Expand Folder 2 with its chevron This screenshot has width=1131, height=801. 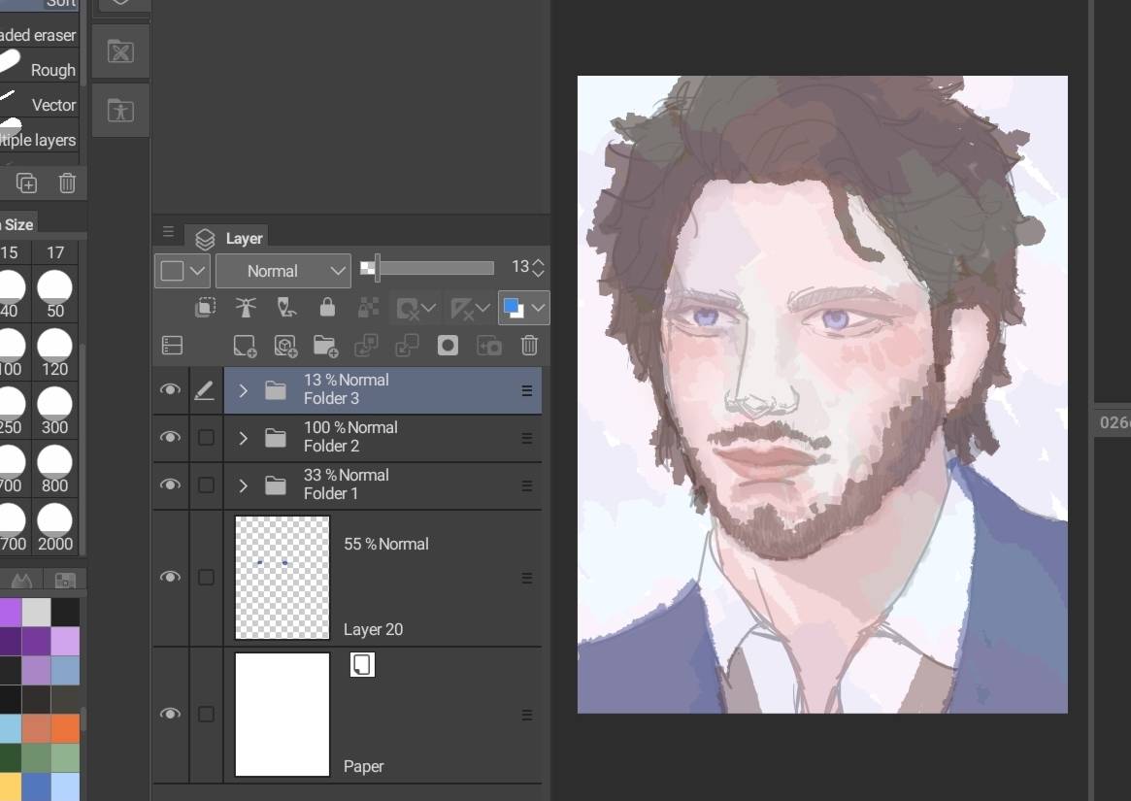pyautogui.click(x=243, y=438)
